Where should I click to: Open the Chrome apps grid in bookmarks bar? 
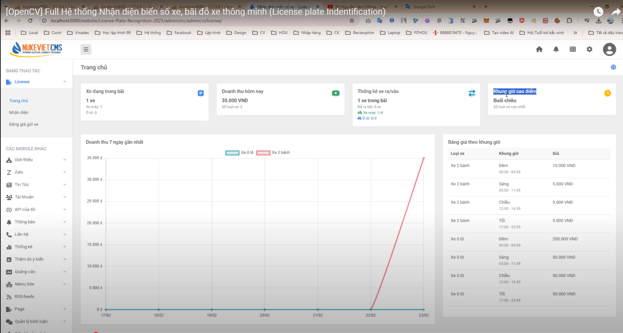click(7, 32)
